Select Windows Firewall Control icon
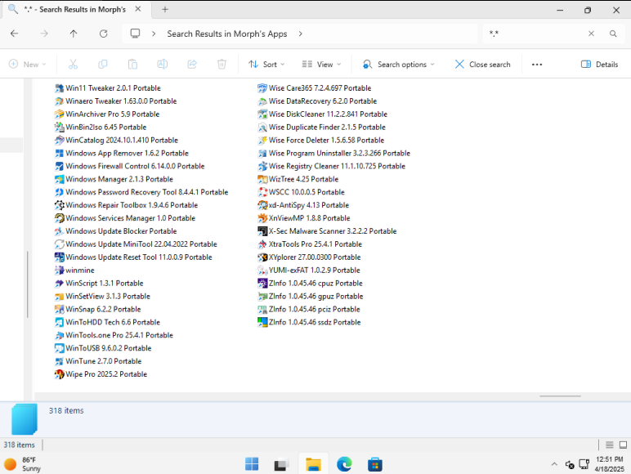This screenshot has height=474, width=631. pos(59,166)
